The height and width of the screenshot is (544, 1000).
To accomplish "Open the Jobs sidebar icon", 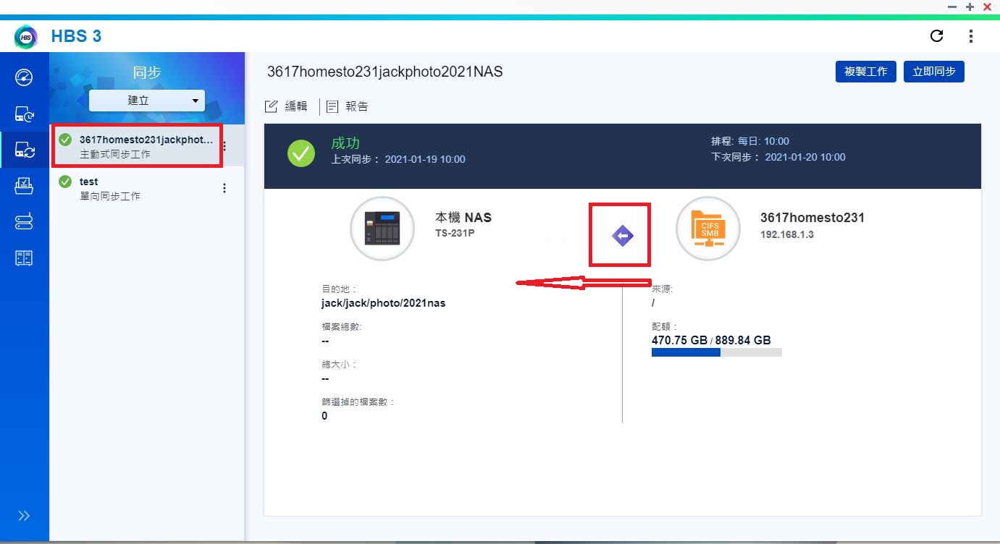I will point(24,186).
